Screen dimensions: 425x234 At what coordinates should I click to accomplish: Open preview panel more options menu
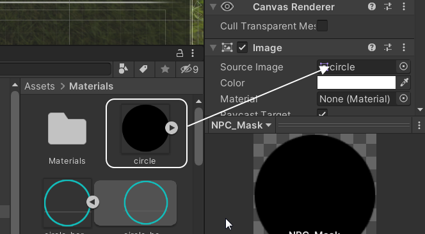tap(419, 125)
